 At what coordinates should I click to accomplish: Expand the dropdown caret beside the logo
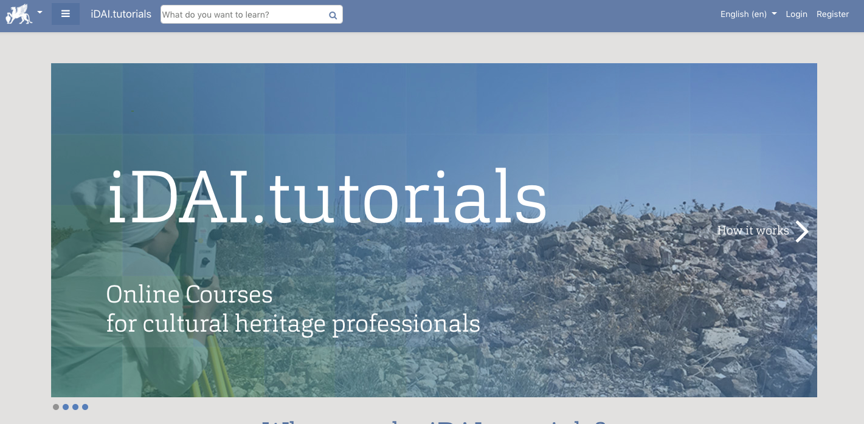(40, 12)
